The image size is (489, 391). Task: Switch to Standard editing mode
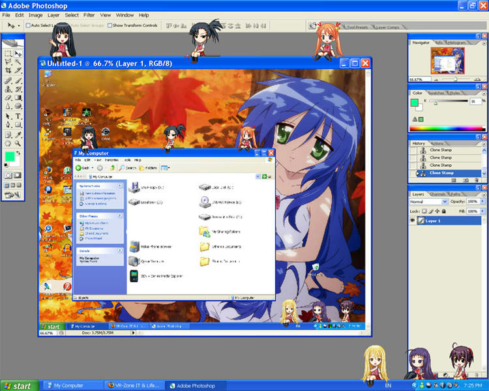point(8,175)
